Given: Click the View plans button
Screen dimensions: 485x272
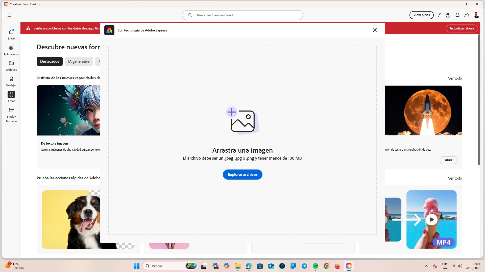Looking at the screenshot, I should [421, 15].
